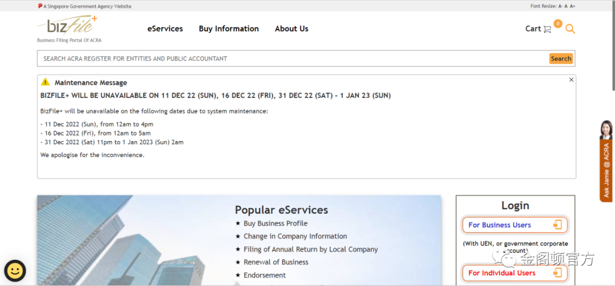The height and width of the screenshot is (286, 615).
Task: Click the Singapore Government lion icon
Action: 40,6
